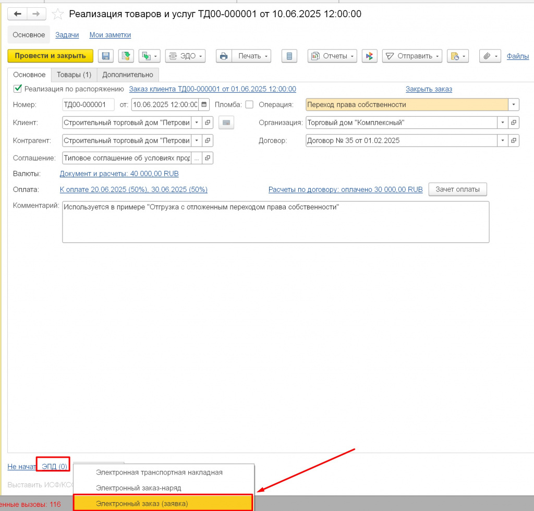
Task: Open the Контрагент record with open icon
Action: coord(208,140)
